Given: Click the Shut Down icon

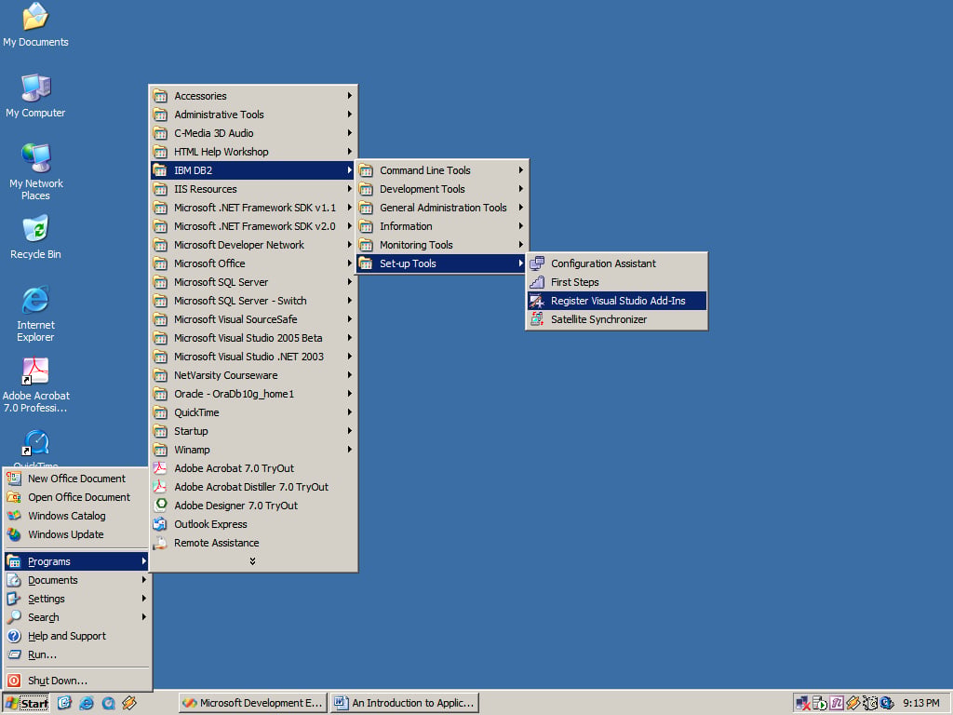Looking at the screenshot, I should pos(14,681).
